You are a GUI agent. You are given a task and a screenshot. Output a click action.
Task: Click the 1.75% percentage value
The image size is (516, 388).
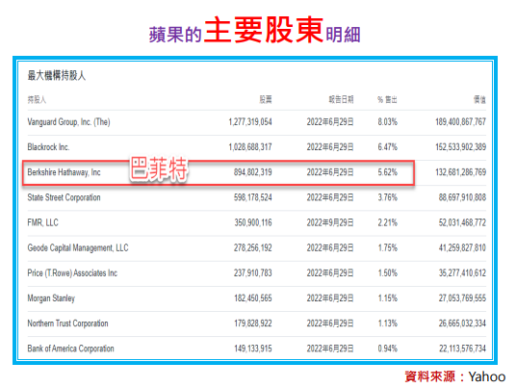tap(387, 247)
